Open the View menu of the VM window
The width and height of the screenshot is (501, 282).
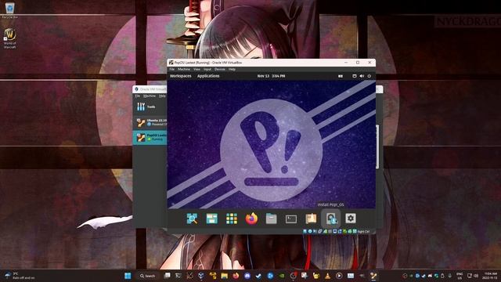(x=196, y=69)
